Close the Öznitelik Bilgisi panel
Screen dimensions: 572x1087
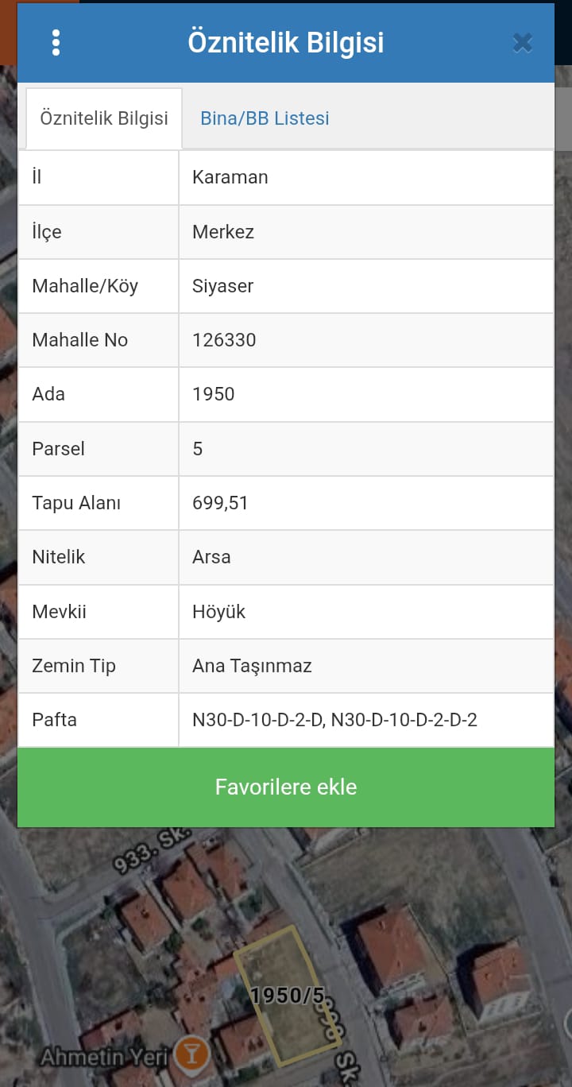coord(522,43)
